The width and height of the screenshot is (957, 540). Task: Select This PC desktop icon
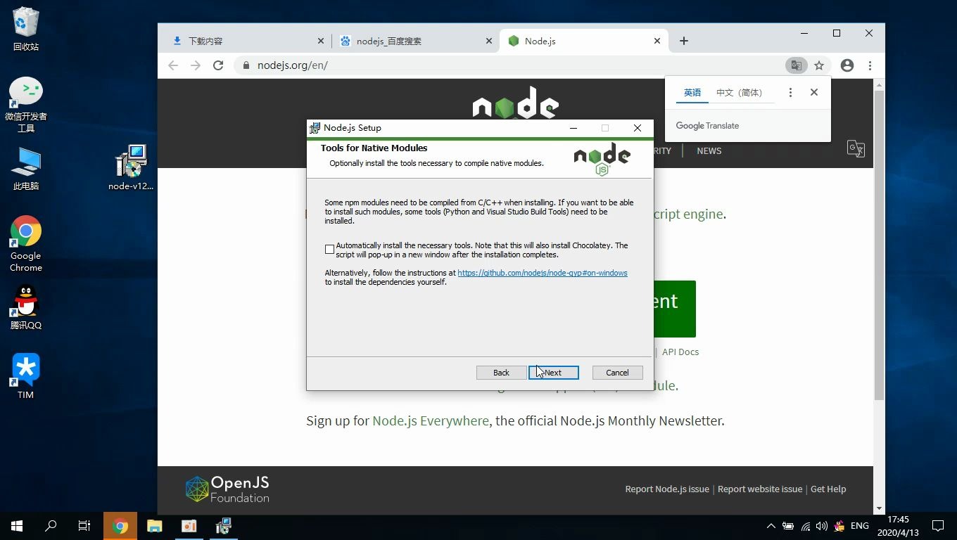(26, 169)
